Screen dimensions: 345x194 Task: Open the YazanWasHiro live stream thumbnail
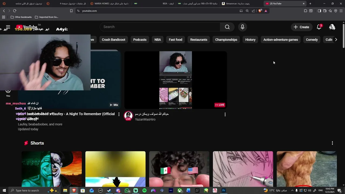click(x=175, y=80)
